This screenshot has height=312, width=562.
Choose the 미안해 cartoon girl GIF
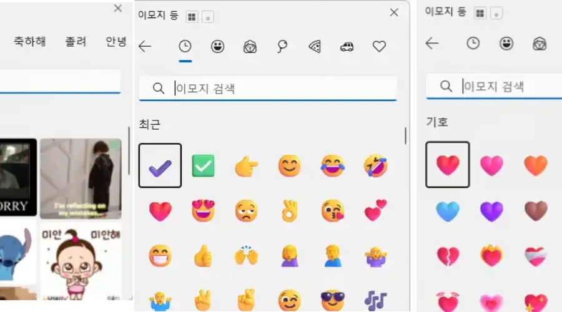(81, 261)
